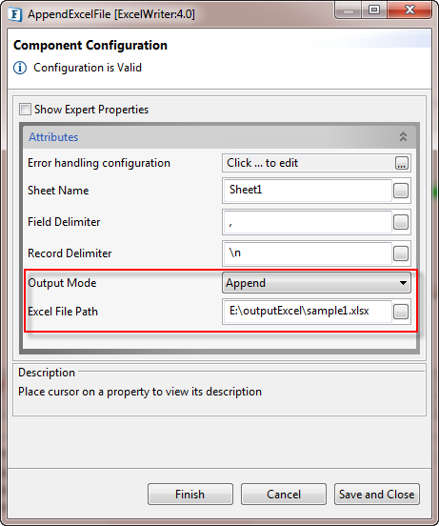Click the info icon beside Configuration is Valid
The height and width of the screenshot is (526, 439).
pos(20,68)
